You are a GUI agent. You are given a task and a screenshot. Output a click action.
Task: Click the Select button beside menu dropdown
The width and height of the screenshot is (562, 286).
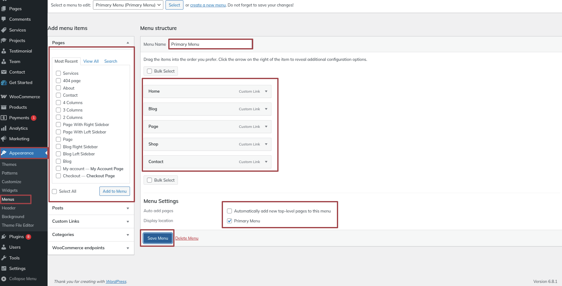[174, 5]
